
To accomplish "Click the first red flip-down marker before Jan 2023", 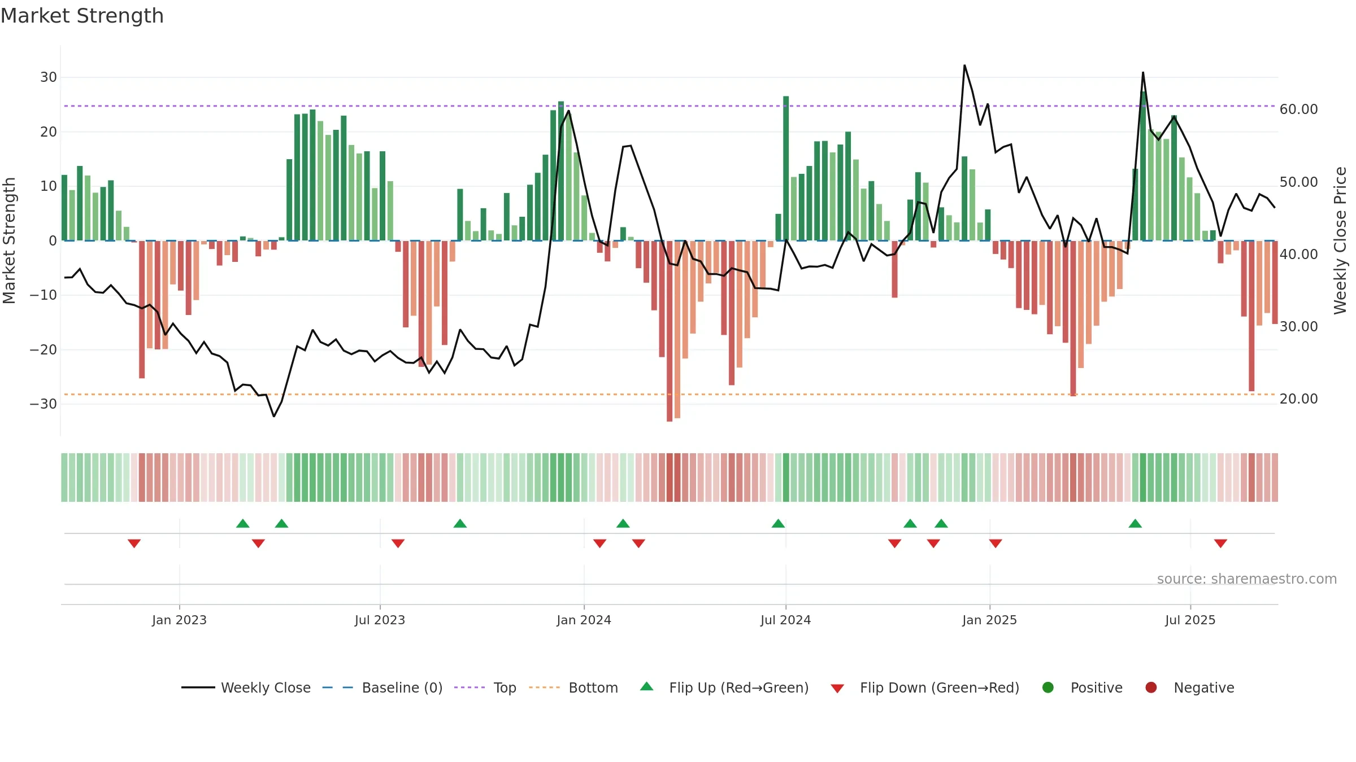I will 134,543.
